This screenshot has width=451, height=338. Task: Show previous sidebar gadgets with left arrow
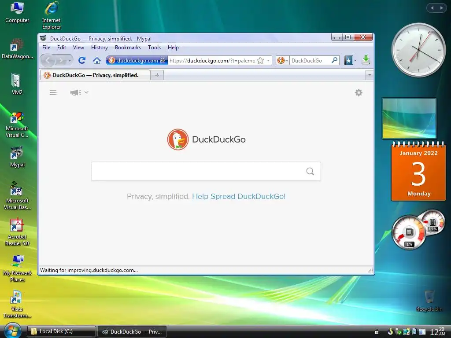click(432, 8)
